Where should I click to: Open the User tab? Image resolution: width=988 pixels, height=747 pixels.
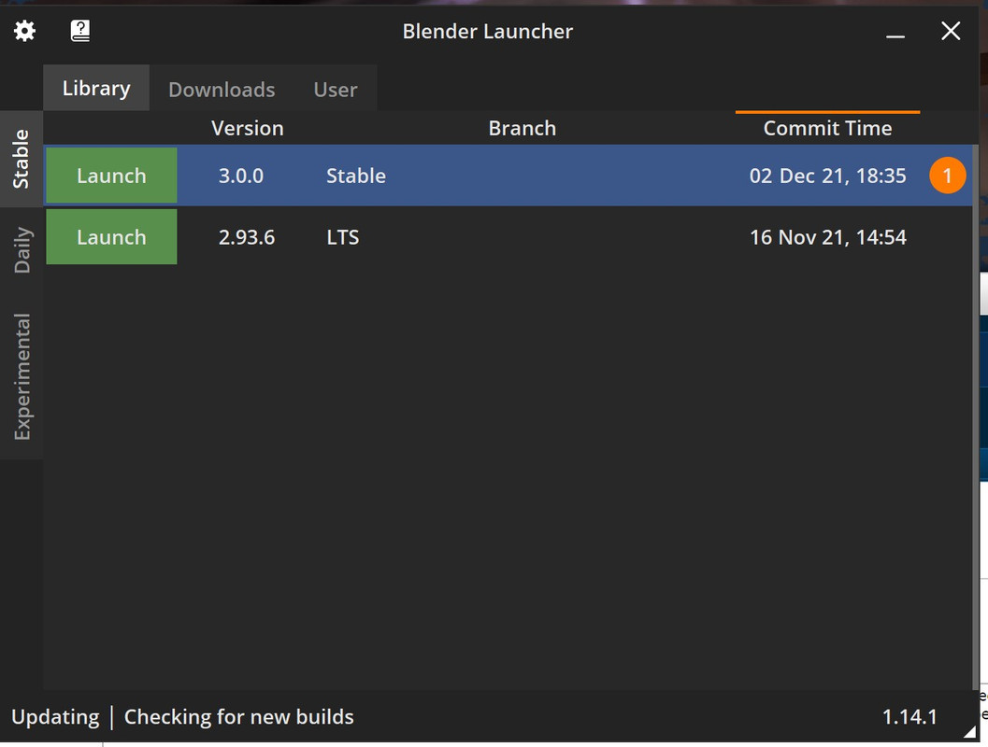pyautogui.click(x=336, y=89)
